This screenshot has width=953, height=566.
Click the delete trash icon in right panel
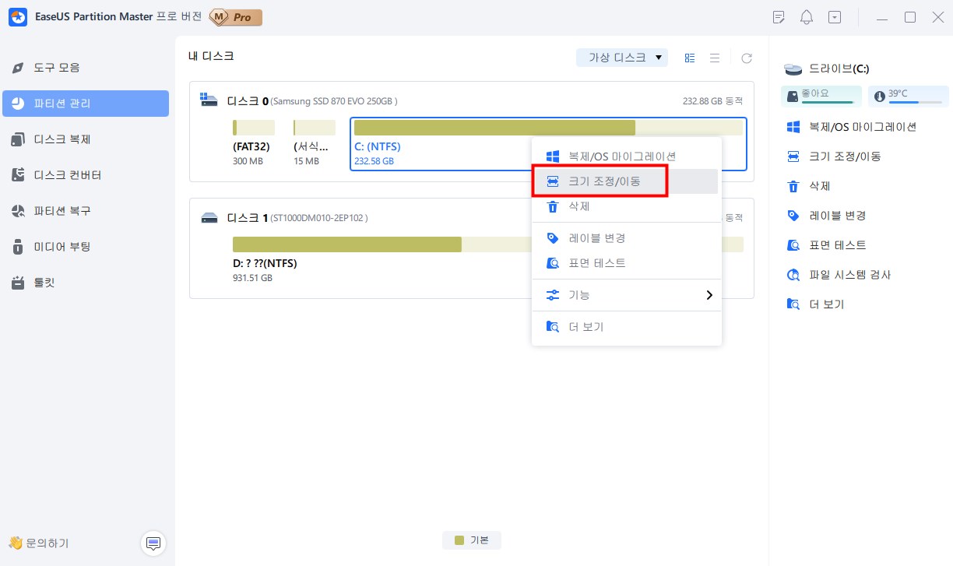[x=793, y=186]
